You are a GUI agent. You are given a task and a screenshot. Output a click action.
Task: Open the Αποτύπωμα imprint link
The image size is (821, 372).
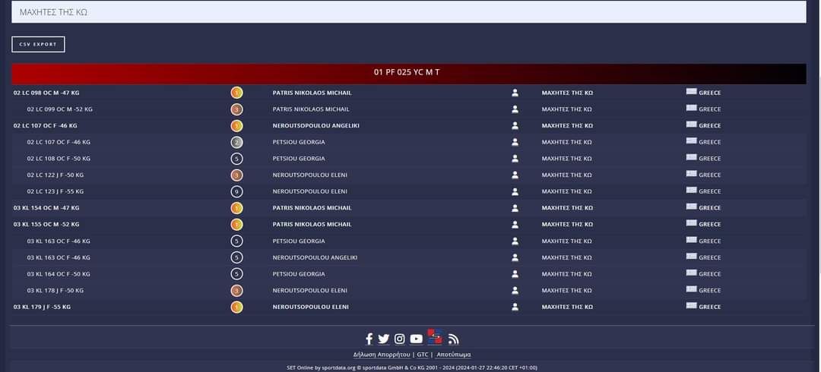[x=454, y=355]
